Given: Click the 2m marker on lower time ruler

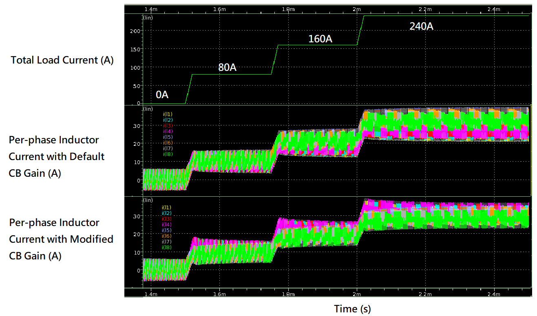Looking at the screenshot, I should (x=357, y=294).
